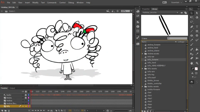
Task: Click the New Library Panel icon
Action: pyautogui.click(x=186, y=13)
